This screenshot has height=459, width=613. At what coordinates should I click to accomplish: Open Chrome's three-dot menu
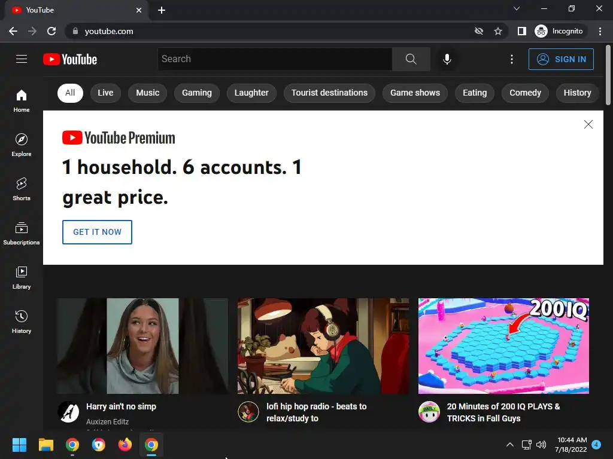pos(600,31)
